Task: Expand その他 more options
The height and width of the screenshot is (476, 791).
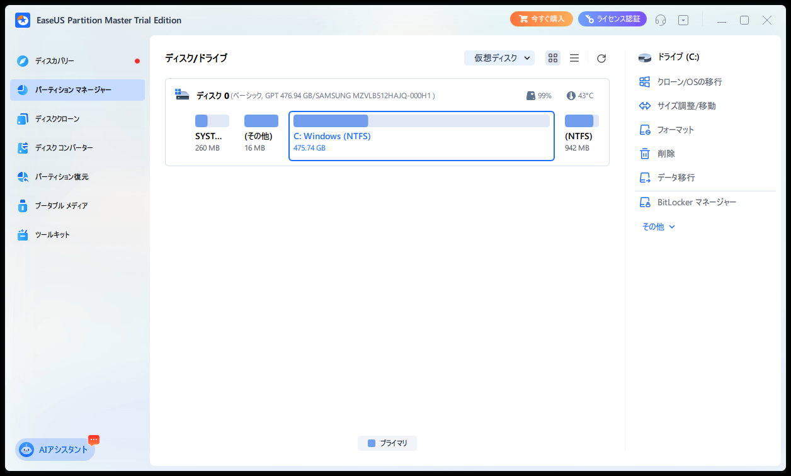Action: [659, 227]
